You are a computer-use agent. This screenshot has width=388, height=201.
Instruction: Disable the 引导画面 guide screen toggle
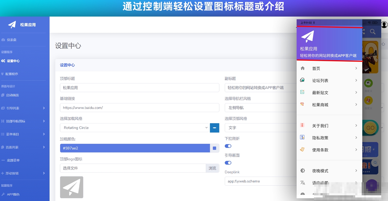pos(228,163)
